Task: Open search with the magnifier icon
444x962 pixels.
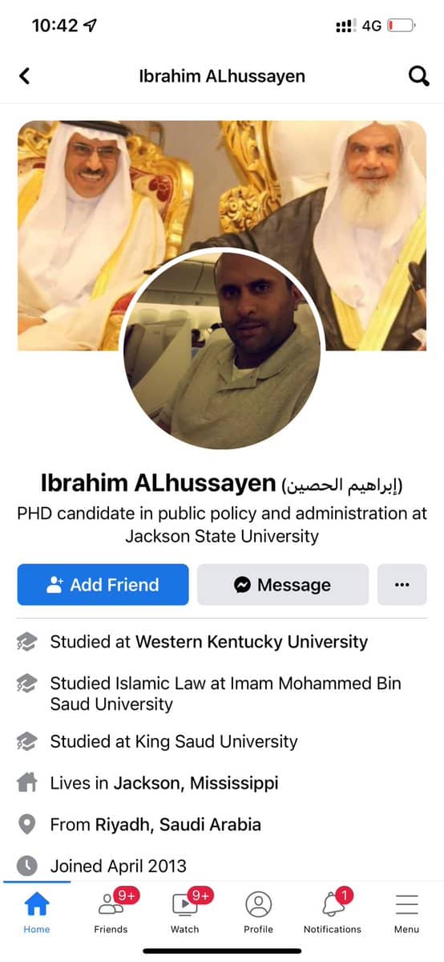Action: tap(419, 76)
